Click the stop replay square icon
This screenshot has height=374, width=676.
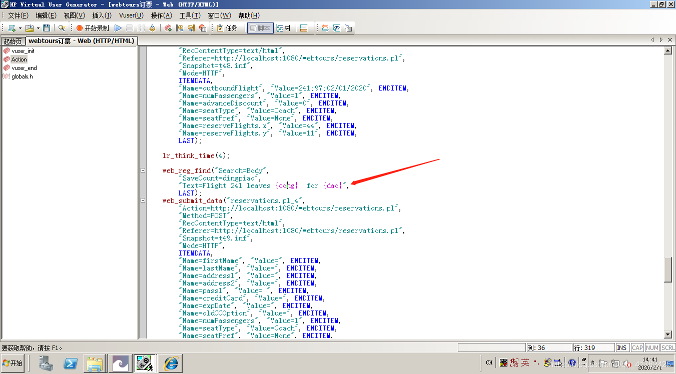tap(130, 28)
